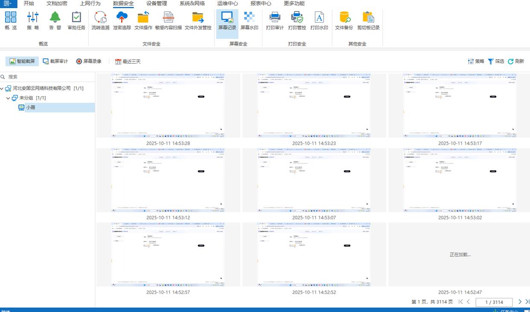The height and width of the screenshot is (312, 530).
Task: Switch to the 开始 tab
Action: [x=29, y=3]
